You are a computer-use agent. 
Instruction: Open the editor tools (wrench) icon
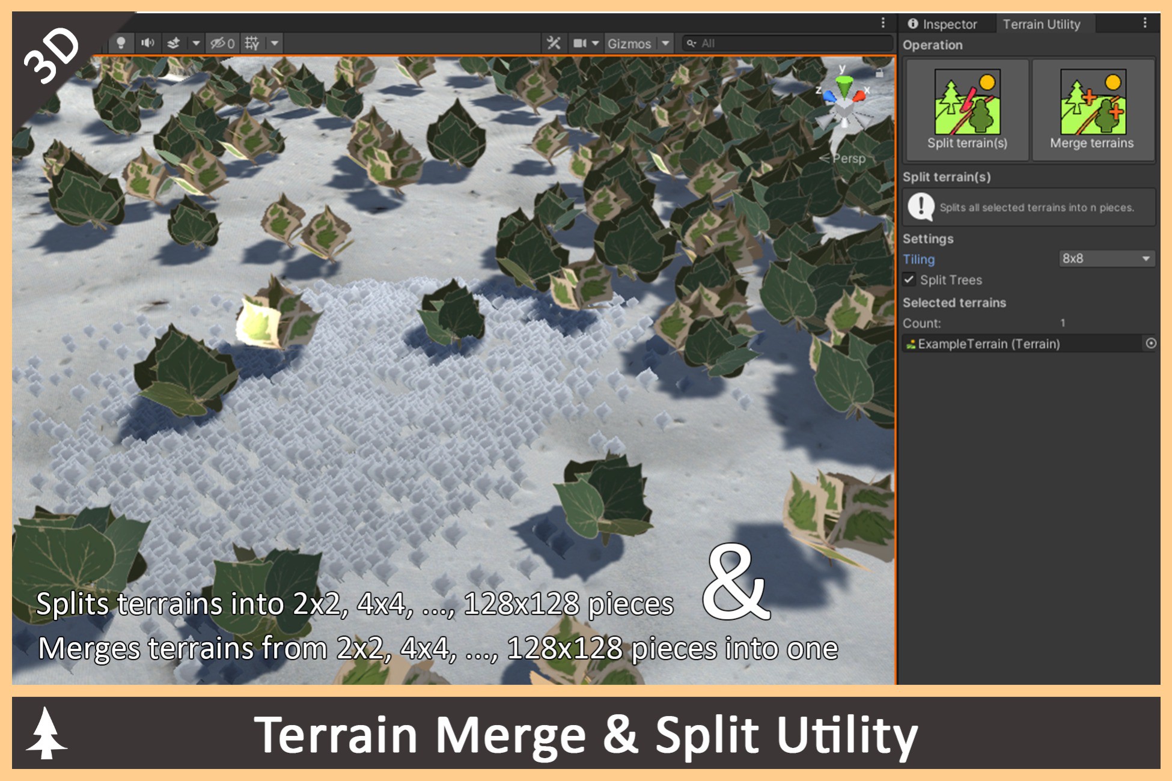(553, 43)
